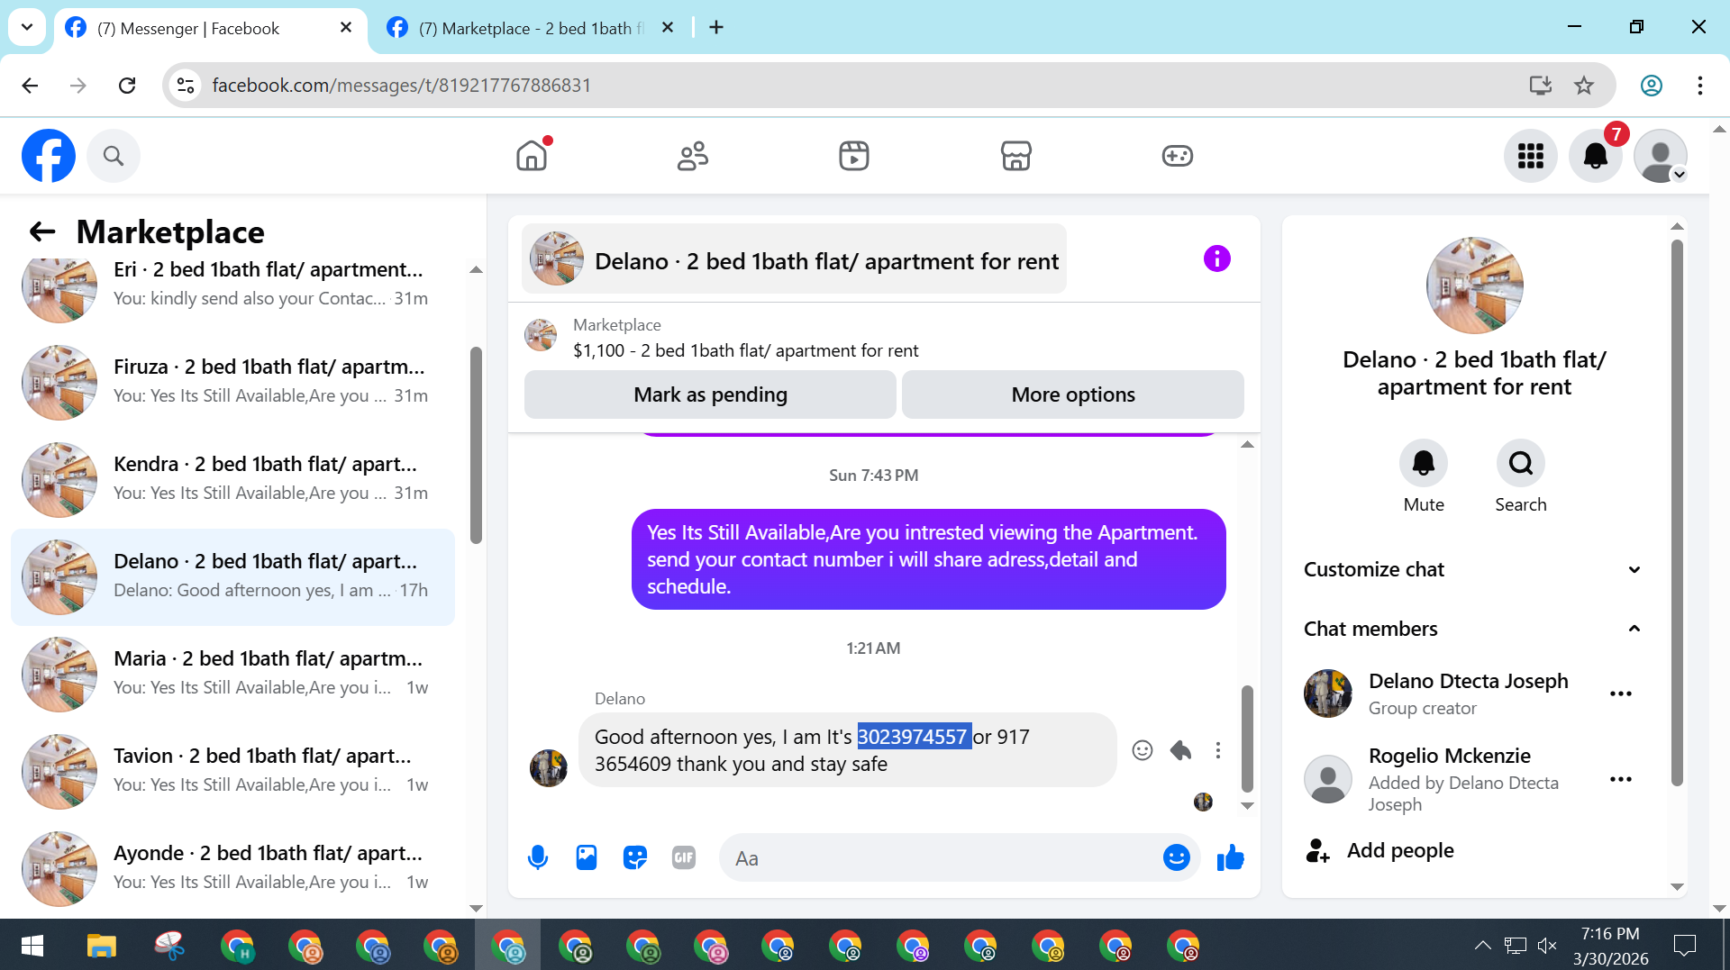Open the Kendra conversation in the list
Screen dimensions: 1730x970
[232, 478]
